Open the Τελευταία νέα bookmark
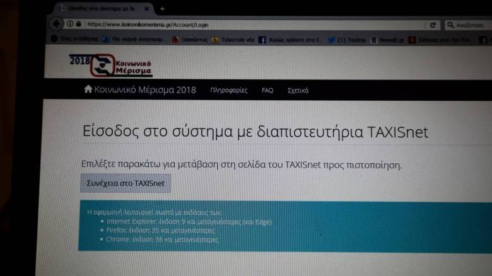The width and height of the screenshot is (492, 276). click(233, 40)
